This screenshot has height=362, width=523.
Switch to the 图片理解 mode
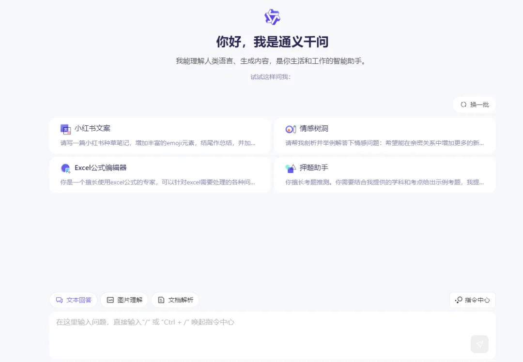click(124, 300)
